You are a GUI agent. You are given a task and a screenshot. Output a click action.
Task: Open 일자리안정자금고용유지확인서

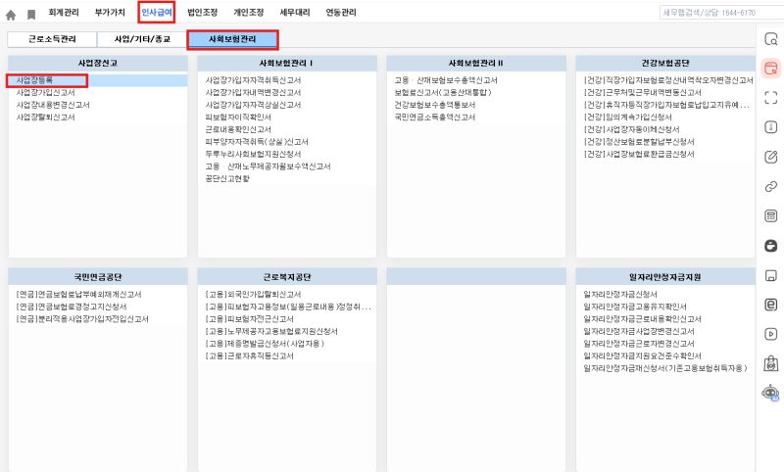pos(635,307)
